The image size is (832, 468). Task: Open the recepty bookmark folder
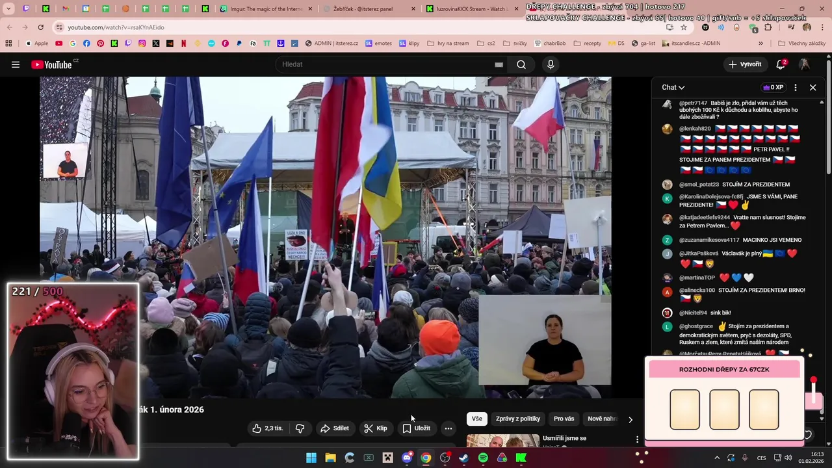(x=588, y=44)
